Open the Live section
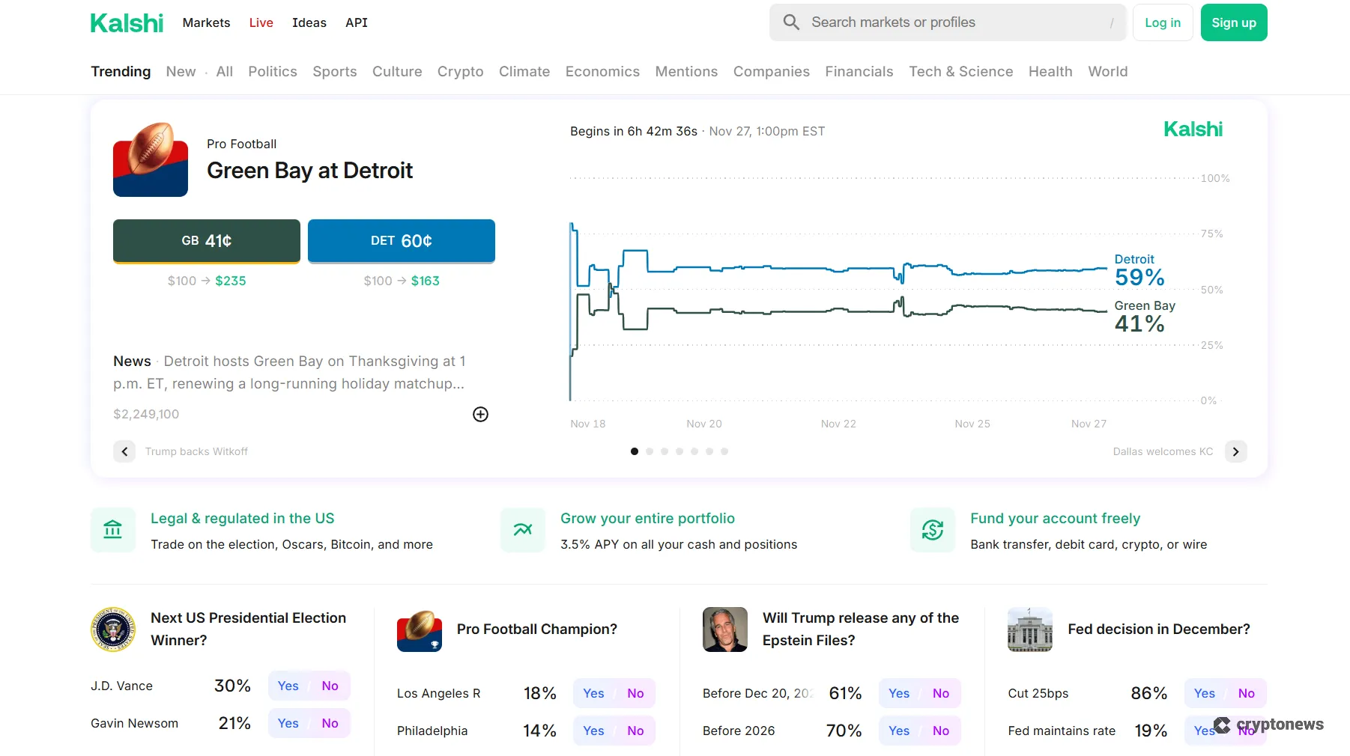Viewport: 1350px width, 756px height. pyautogui.click(x=261, y=22)
